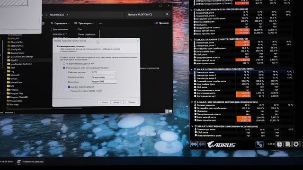Sort by Тип column header
The width and height of the screenshot is (303, 170).
(x=80, y=29)
